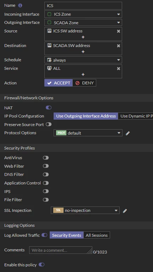Add a new Destination entry with plus
The image size is (153, 272).
coord(83,52)
